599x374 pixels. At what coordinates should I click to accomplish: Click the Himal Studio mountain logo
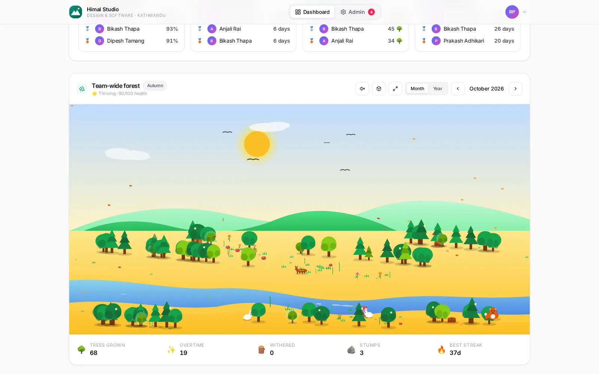click(76, 12)
